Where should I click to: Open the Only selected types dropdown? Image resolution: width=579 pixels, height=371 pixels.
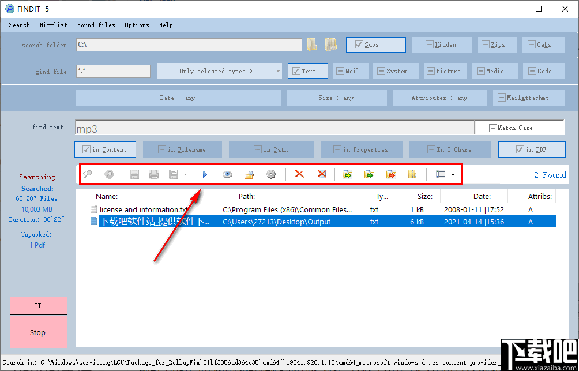pos(219,72)
